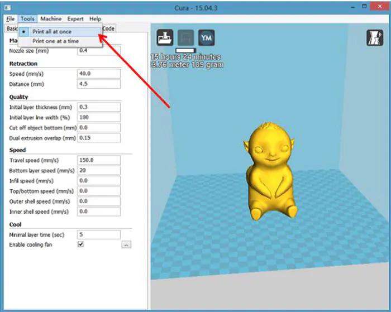Click the print progress bar under toolbar
This screenshot has height=312, width=391.
tap(185, 50)
